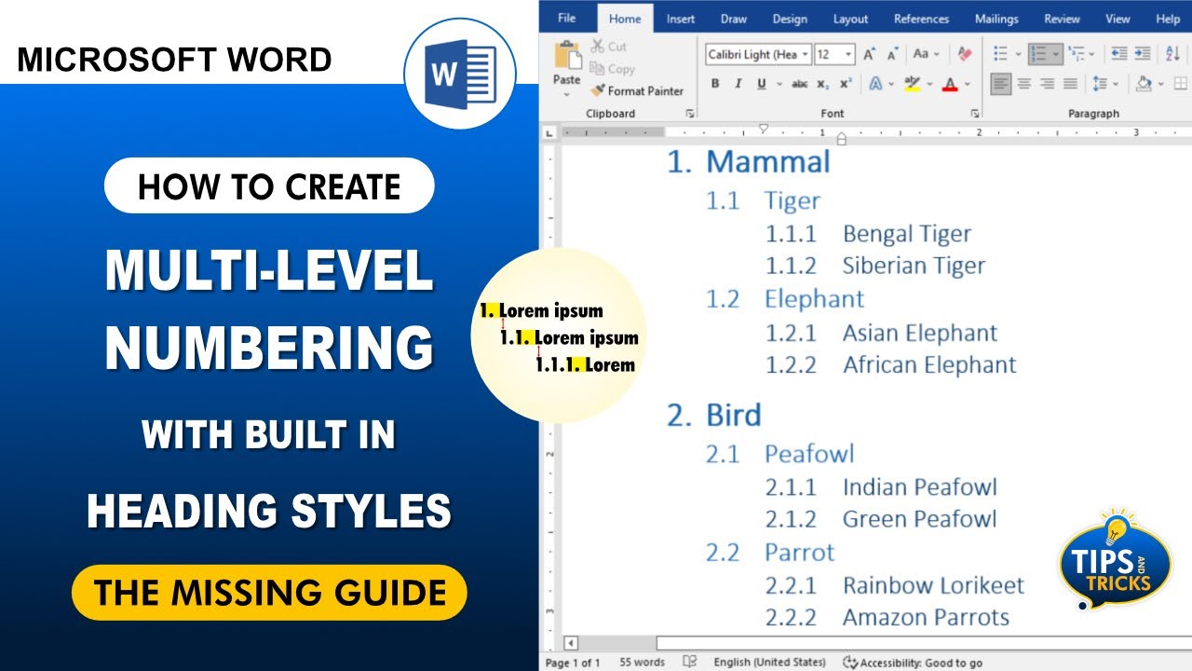Expand the numbering library dropdown arrow
Screen dimensions: 1192x671
1056,54
